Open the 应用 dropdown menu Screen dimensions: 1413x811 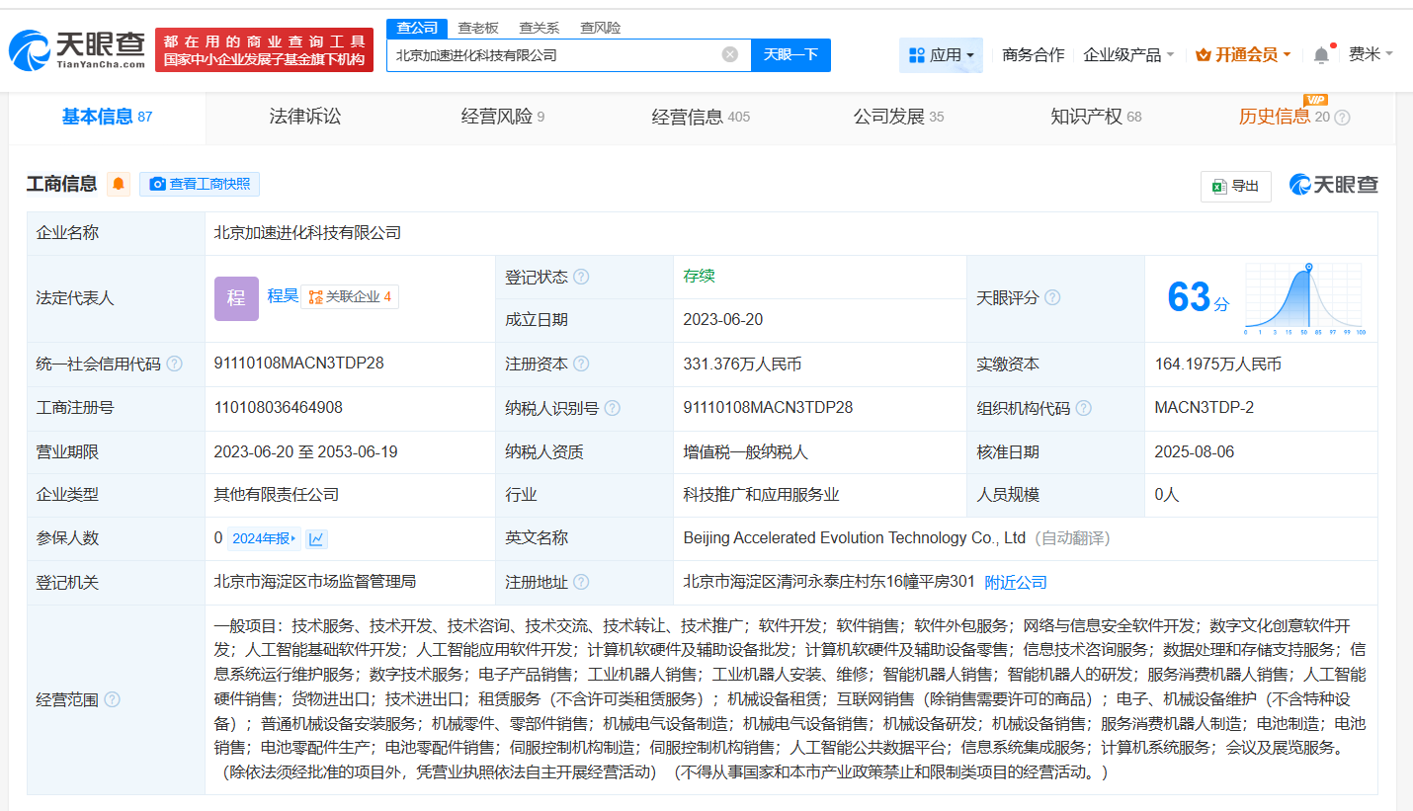[941, 54]
